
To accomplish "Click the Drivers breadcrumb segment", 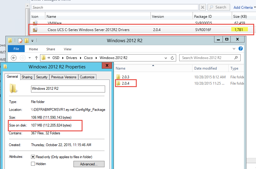I will coord(72,58).
